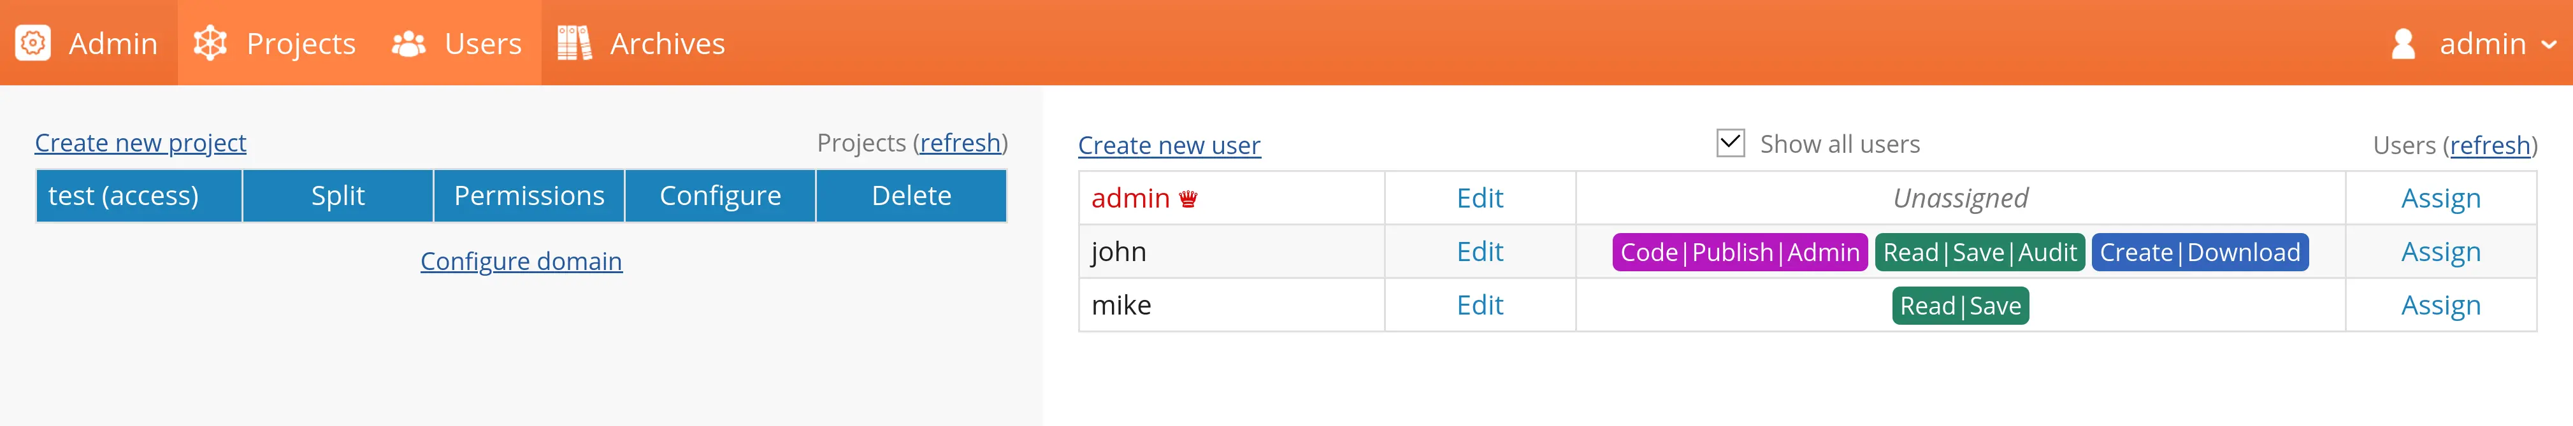Click the Admin gear icon
2573x426 pixels.
pos(33,43)
